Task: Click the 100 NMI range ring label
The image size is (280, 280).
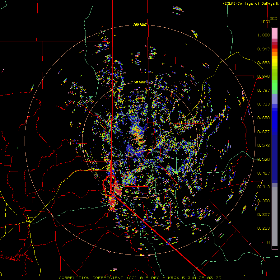Action: click(x=140, y=25)
